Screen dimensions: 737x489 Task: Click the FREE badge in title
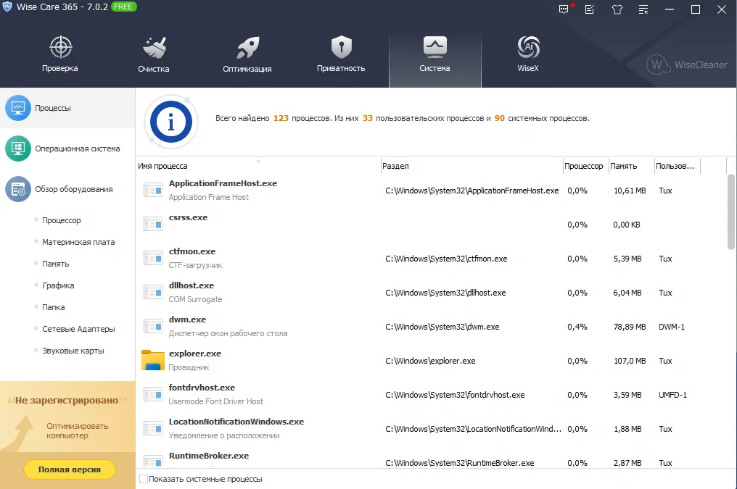coord(123,7)
